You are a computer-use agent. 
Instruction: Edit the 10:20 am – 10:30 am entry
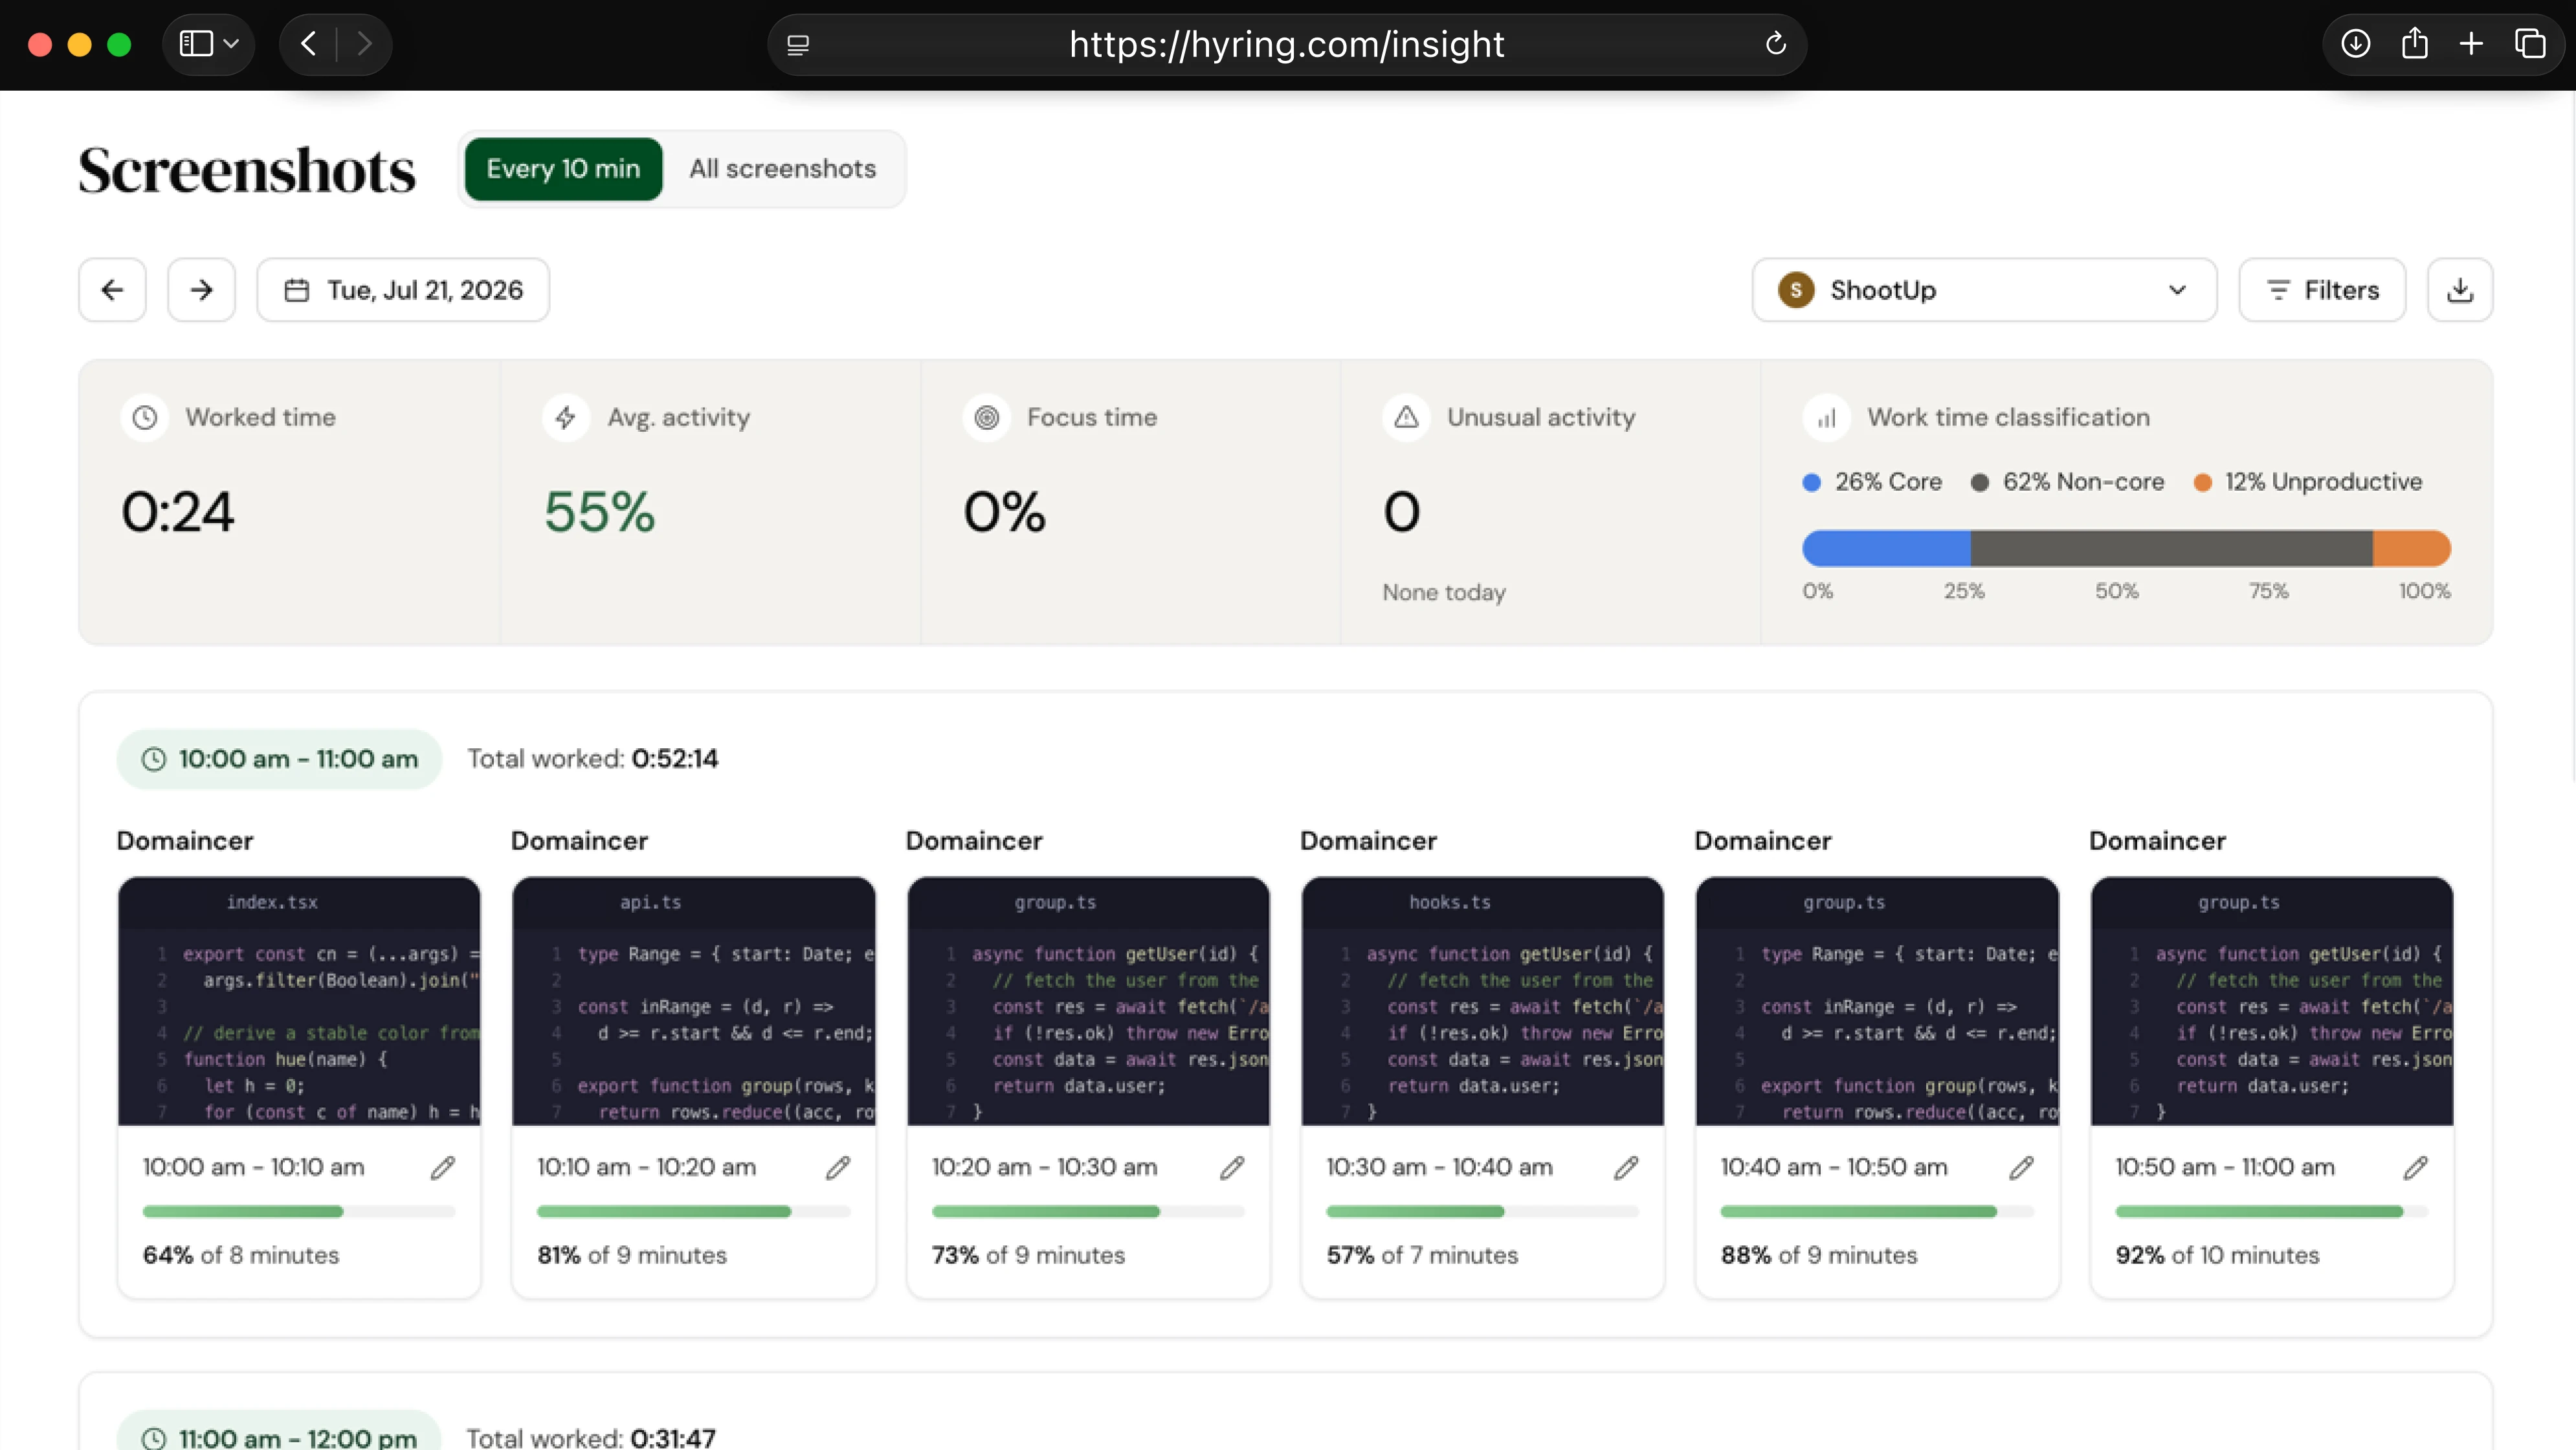click(x=1232, y=1167)
